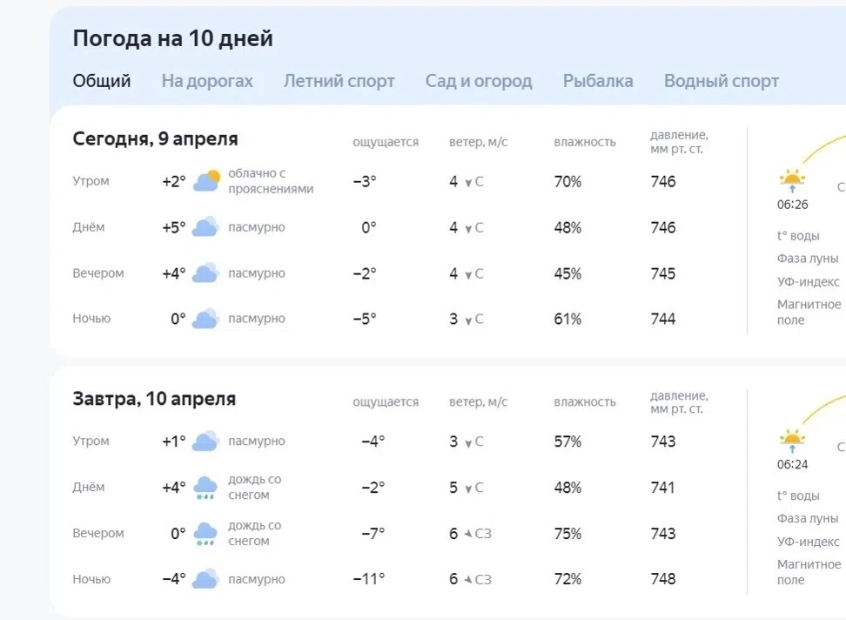The width and height of the screenshot is (846, 620).
Task: Click sunrise icon above 06:24
Action: (x=792, y=441)
